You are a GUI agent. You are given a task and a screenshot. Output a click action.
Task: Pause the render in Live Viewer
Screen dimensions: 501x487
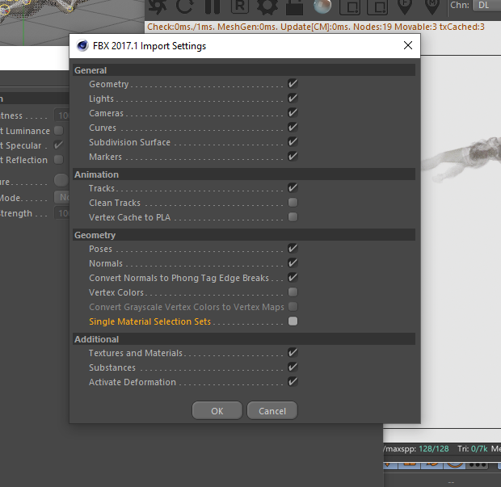click(213, 6)
